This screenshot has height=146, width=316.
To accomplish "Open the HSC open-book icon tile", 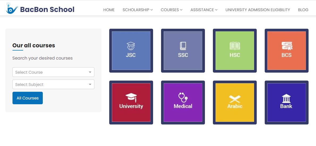I will [x=235, y=51].
